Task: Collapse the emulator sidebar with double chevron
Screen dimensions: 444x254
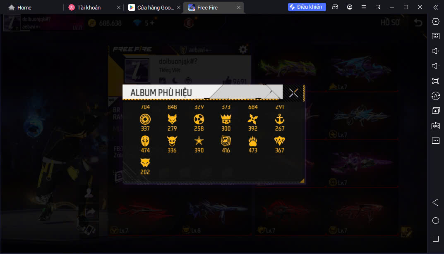Action: pyautogui.click(x=435, y=7)
